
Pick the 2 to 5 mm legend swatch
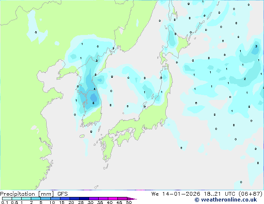point(36,199)
